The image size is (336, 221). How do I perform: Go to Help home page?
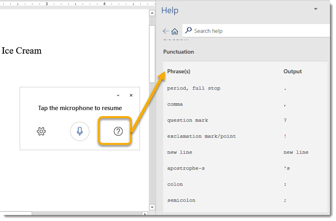click(x=175, y=31)
